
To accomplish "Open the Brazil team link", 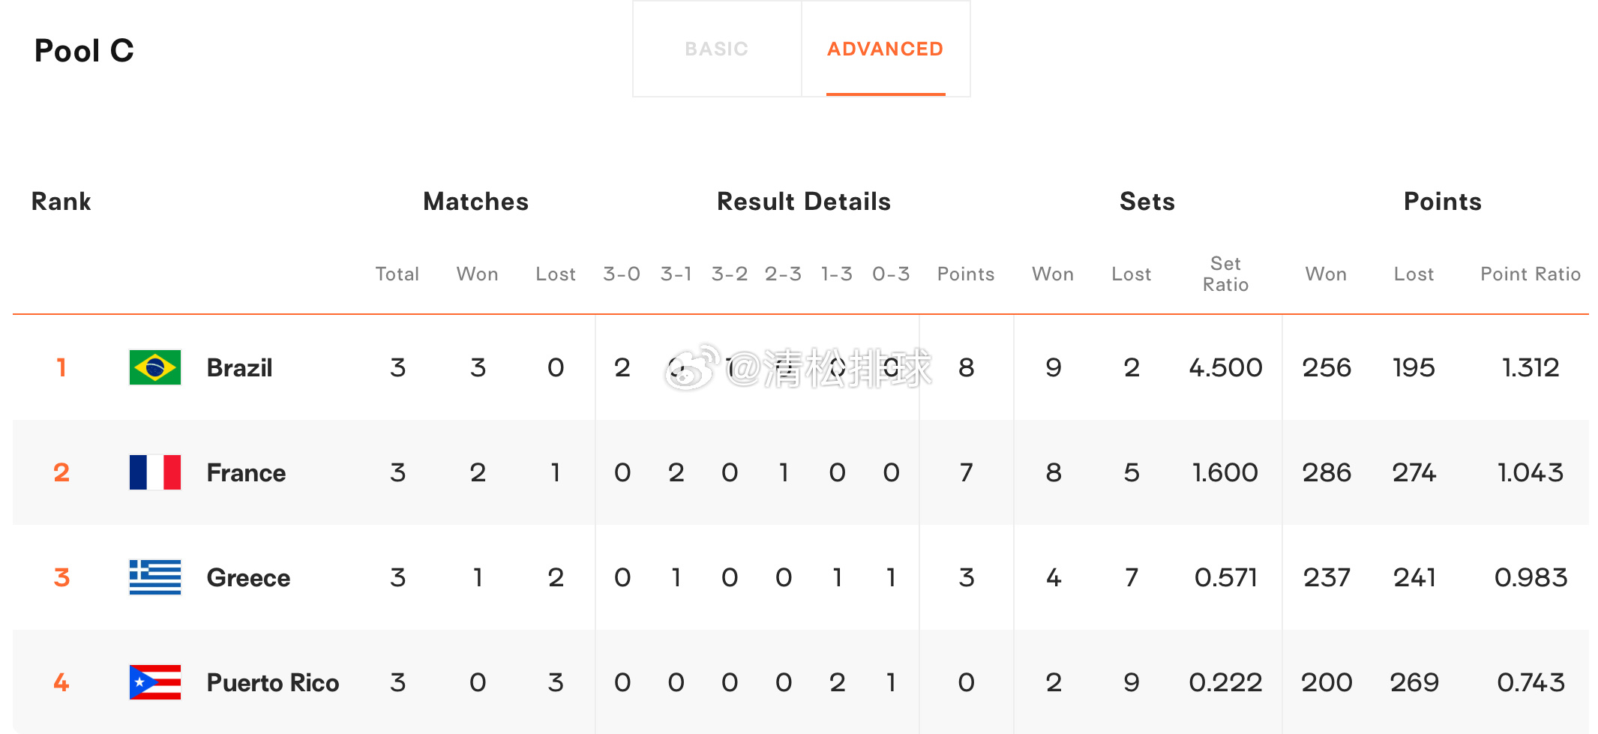I will (x=239, y=368).
